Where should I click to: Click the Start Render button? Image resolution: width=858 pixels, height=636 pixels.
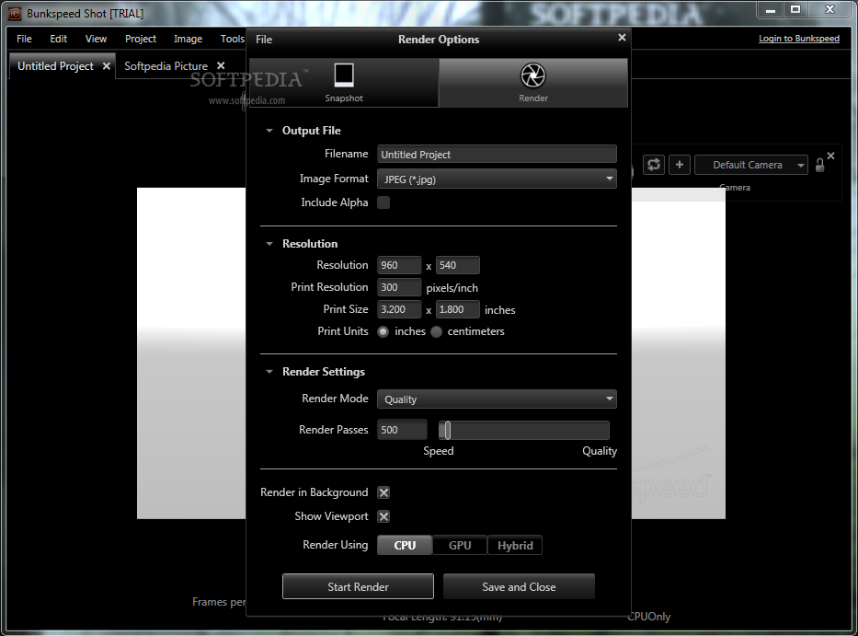(x=358, y=586)
